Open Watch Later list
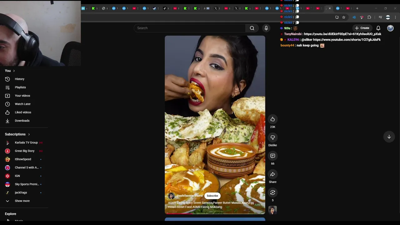The height and width of the screenshot is (225, 400). [x=23, y=104]
